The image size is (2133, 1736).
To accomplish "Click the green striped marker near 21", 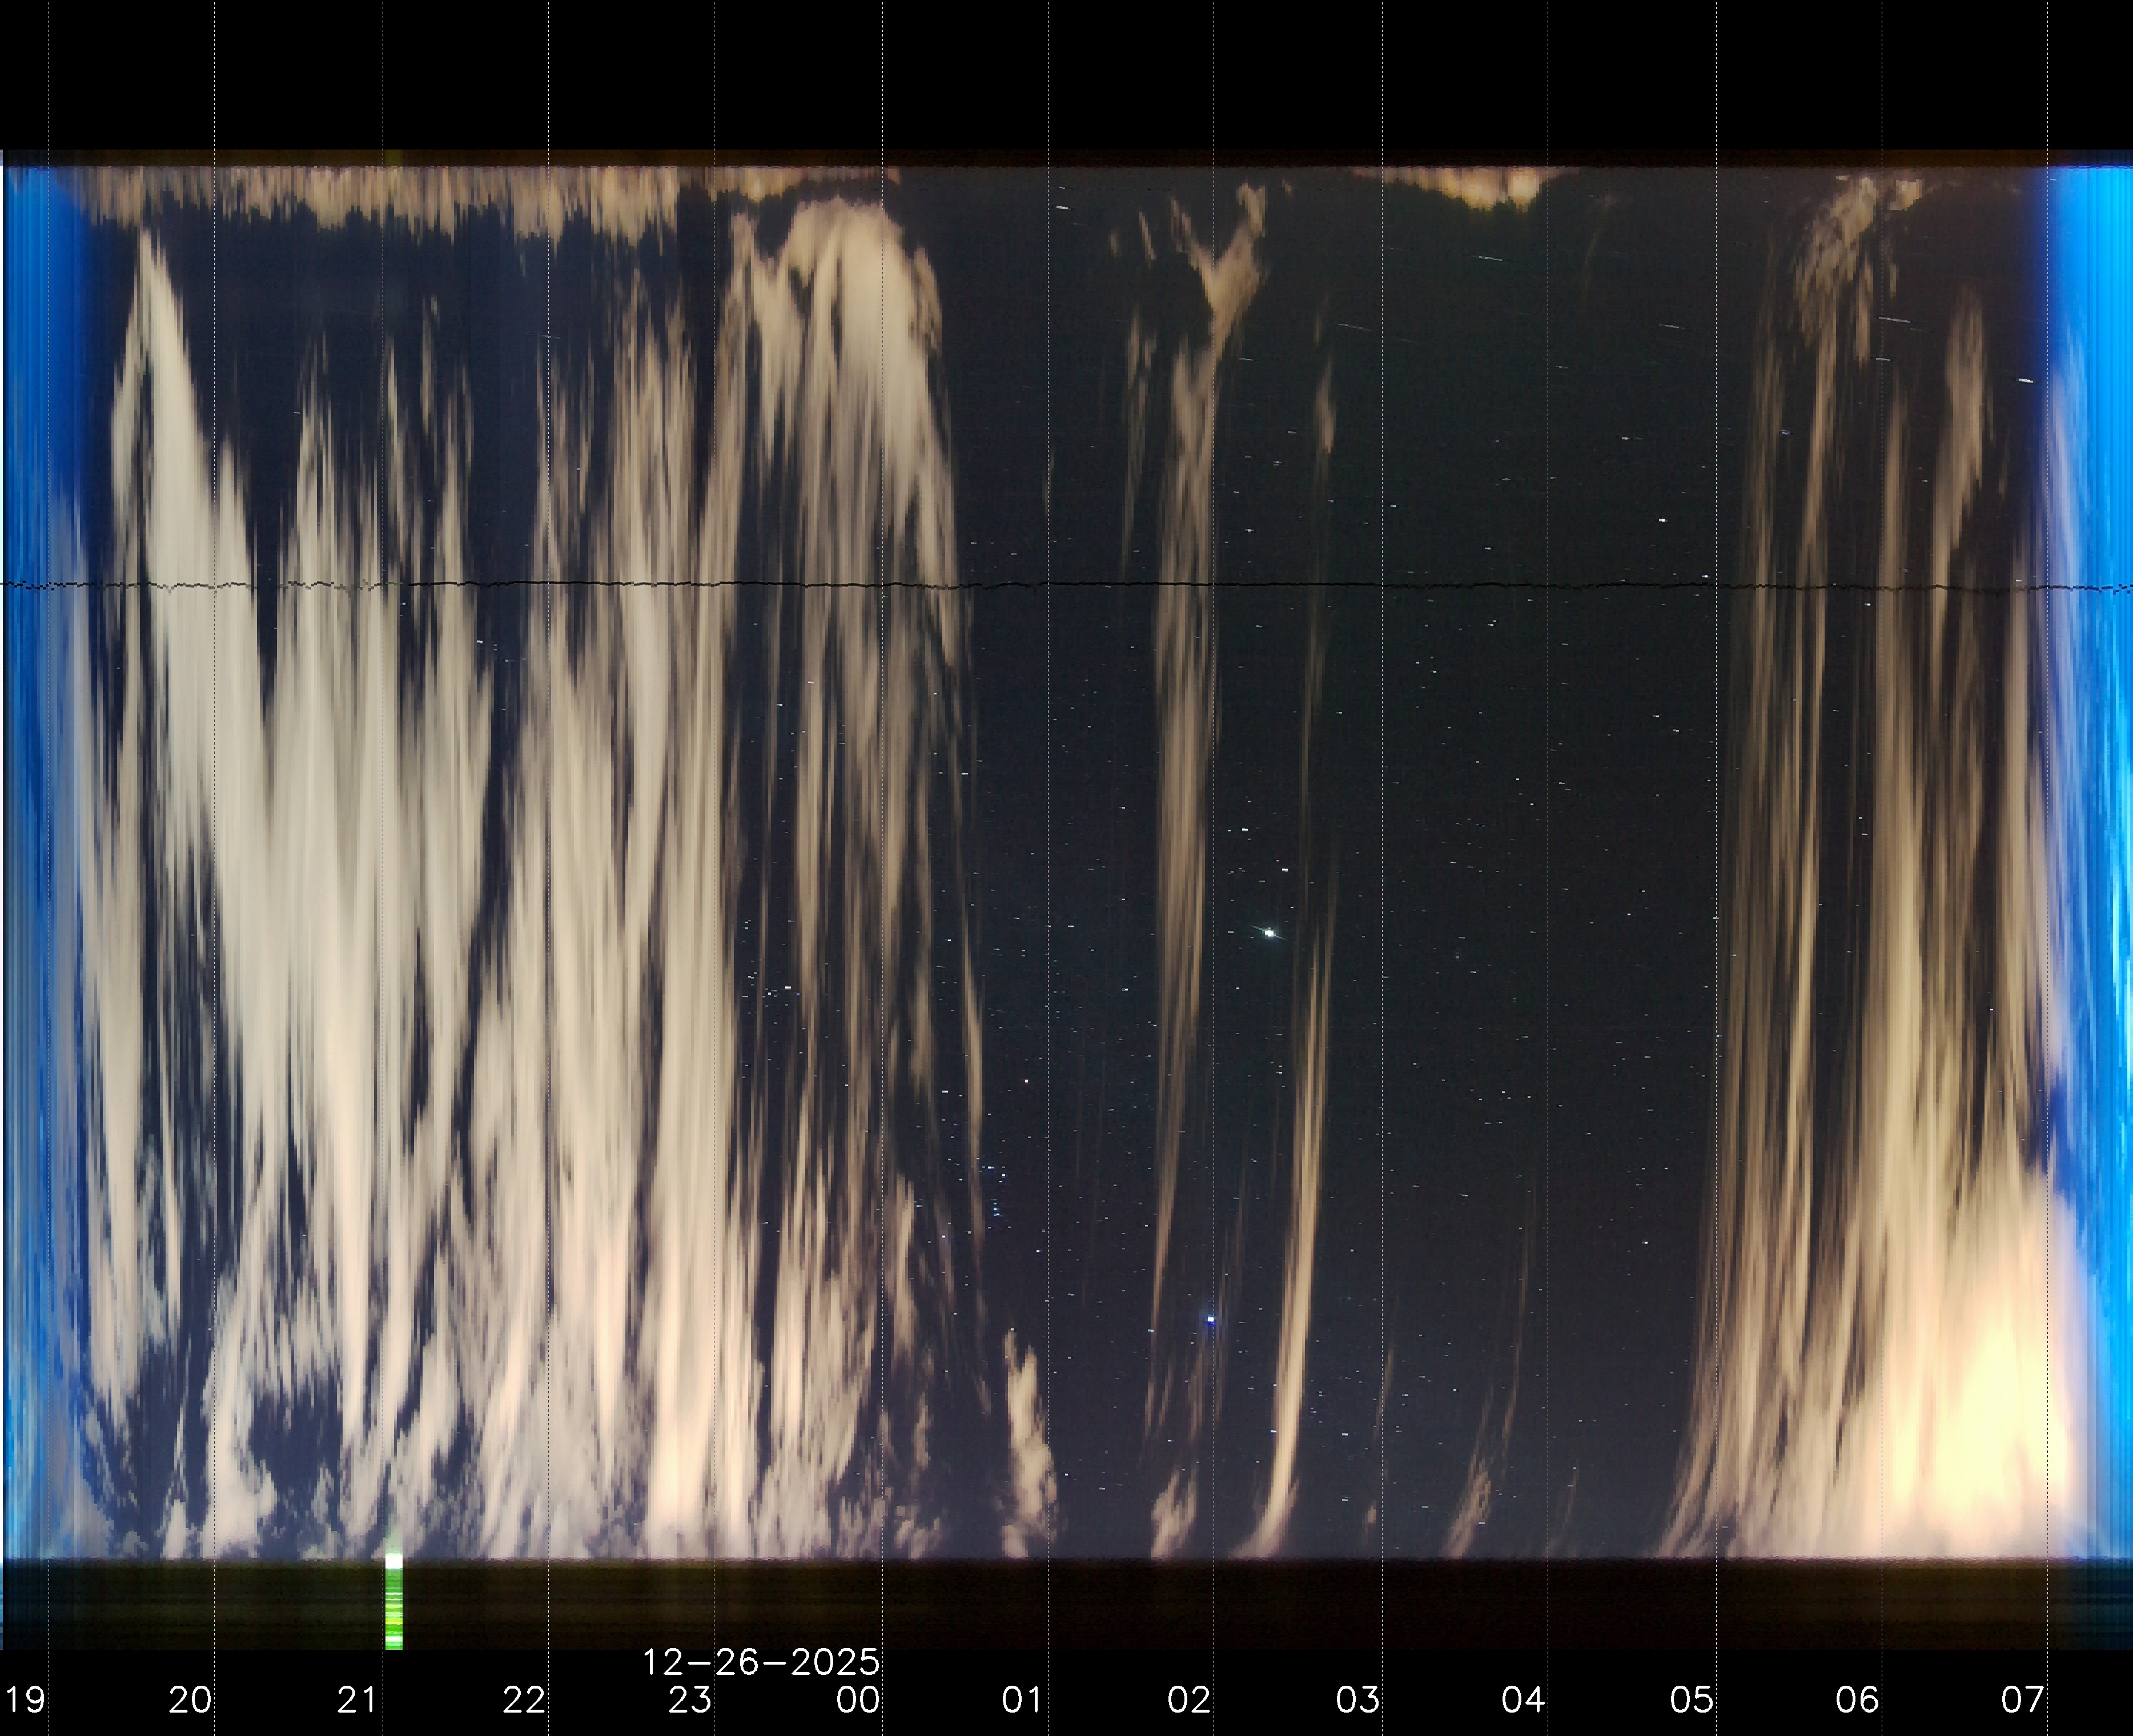I will 394,1610.
